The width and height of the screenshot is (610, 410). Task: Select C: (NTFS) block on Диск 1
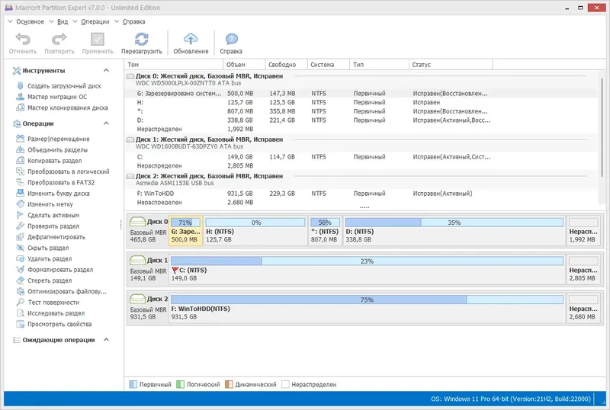[367, 269]
